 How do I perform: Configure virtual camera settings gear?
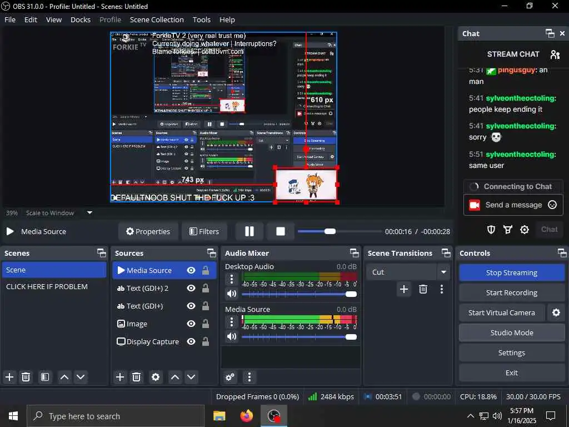556,312
